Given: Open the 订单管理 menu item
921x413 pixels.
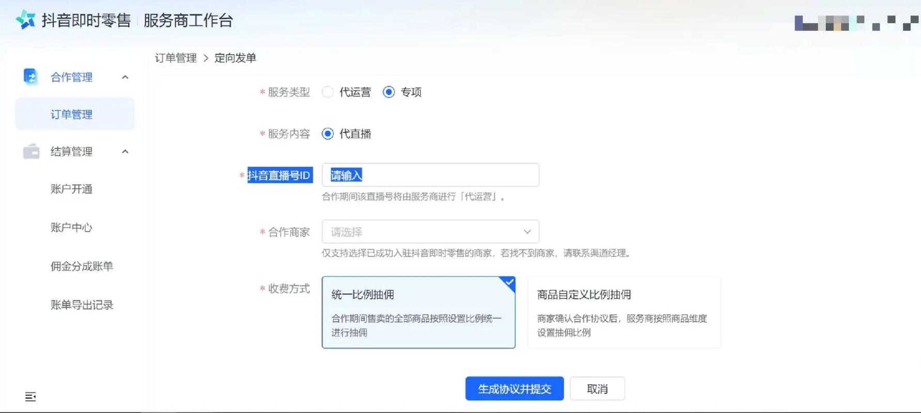Looking at the screenshot, I should point(75,114).
